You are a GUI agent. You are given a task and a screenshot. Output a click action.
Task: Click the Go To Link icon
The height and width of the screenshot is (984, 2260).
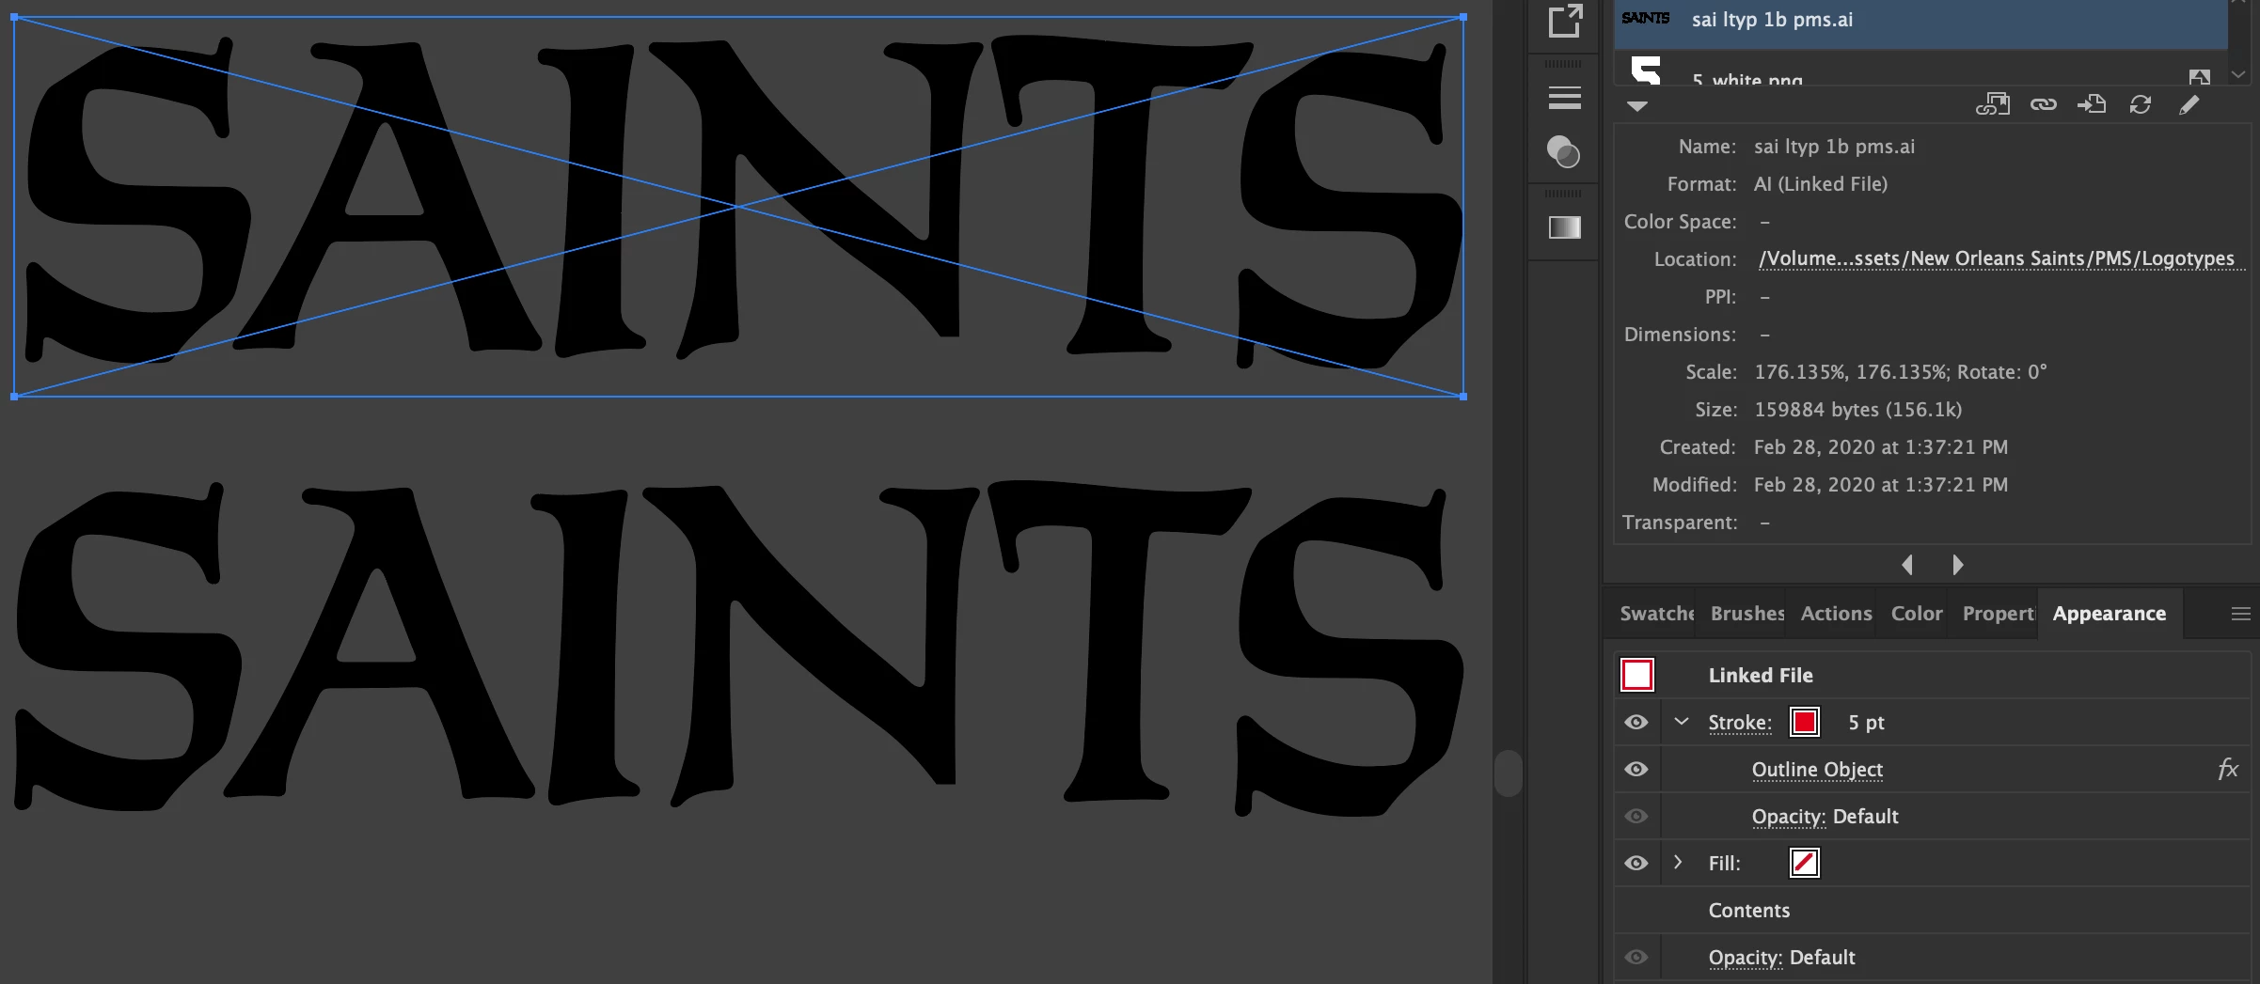coord(2092,104)
